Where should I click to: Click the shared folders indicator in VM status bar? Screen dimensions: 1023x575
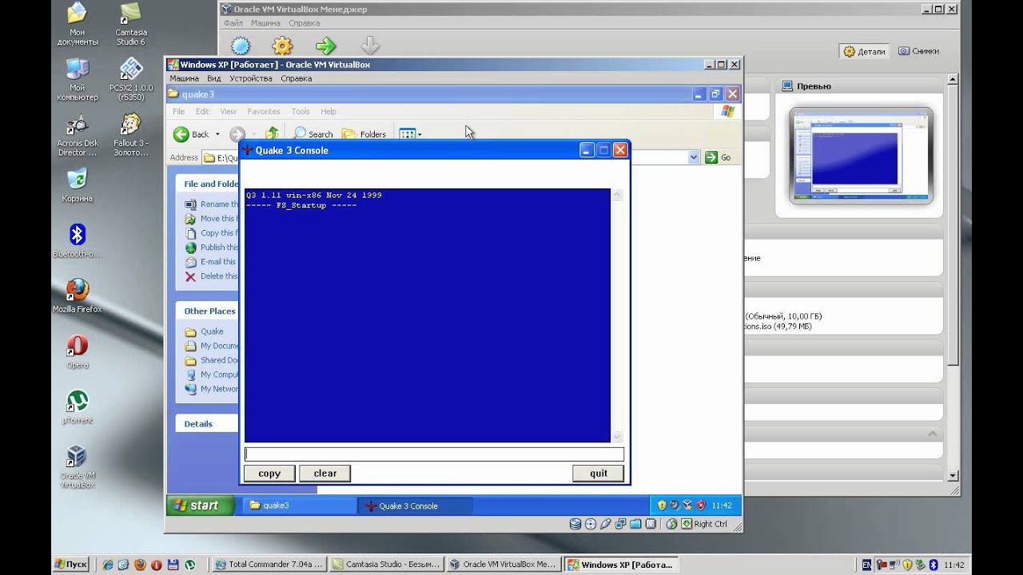(635, 524)
